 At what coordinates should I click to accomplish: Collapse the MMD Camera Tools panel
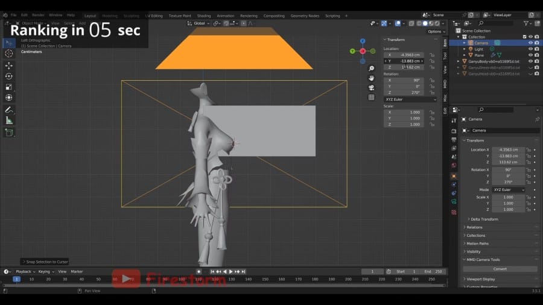tap(483, 260)
